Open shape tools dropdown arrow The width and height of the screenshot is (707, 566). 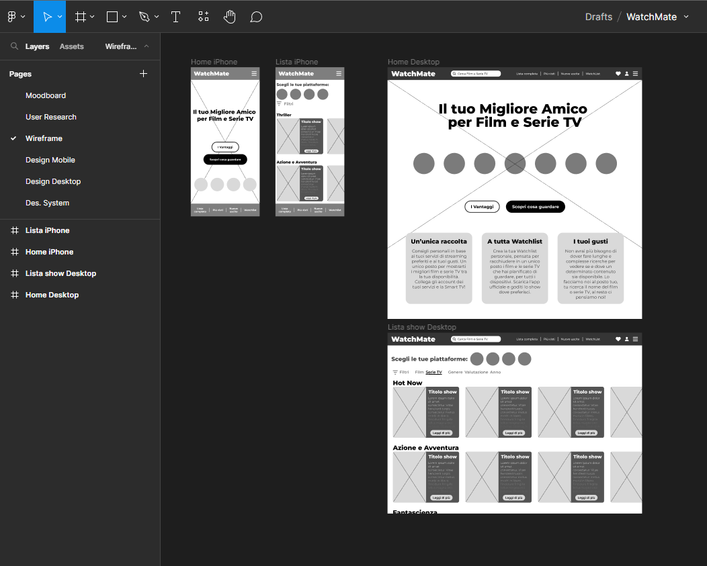point(124,17)
